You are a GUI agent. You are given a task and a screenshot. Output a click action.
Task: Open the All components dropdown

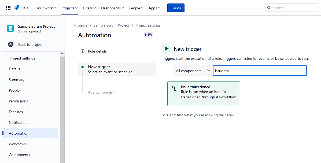193,71
